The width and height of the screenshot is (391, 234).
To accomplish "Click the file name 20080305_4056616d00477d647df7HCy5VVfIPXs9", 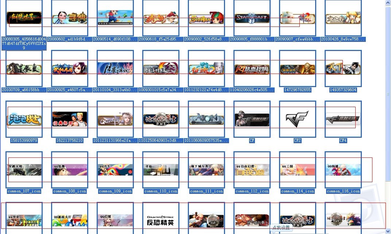I will pyautogui.click(x=24, y=43).
